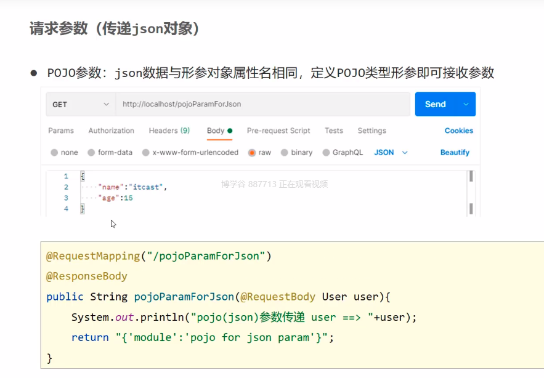Open the JSON format dropdown
544x378 pixels.
pos(391,153)
